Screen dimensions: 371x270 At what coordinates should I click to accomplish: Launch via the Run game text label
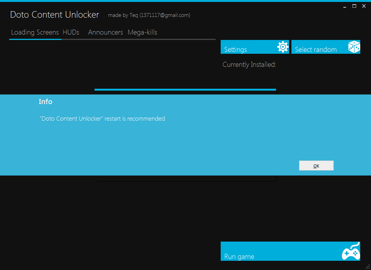point(239,257)
